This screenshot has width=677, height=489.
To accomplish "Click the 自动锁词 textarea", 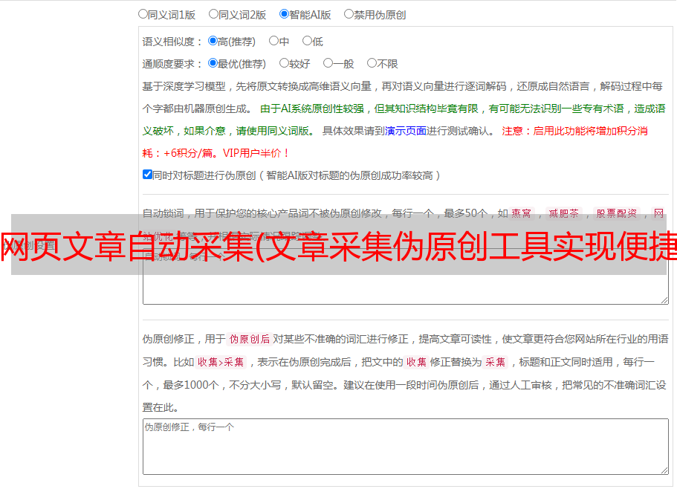I will (x=406, y=276).
